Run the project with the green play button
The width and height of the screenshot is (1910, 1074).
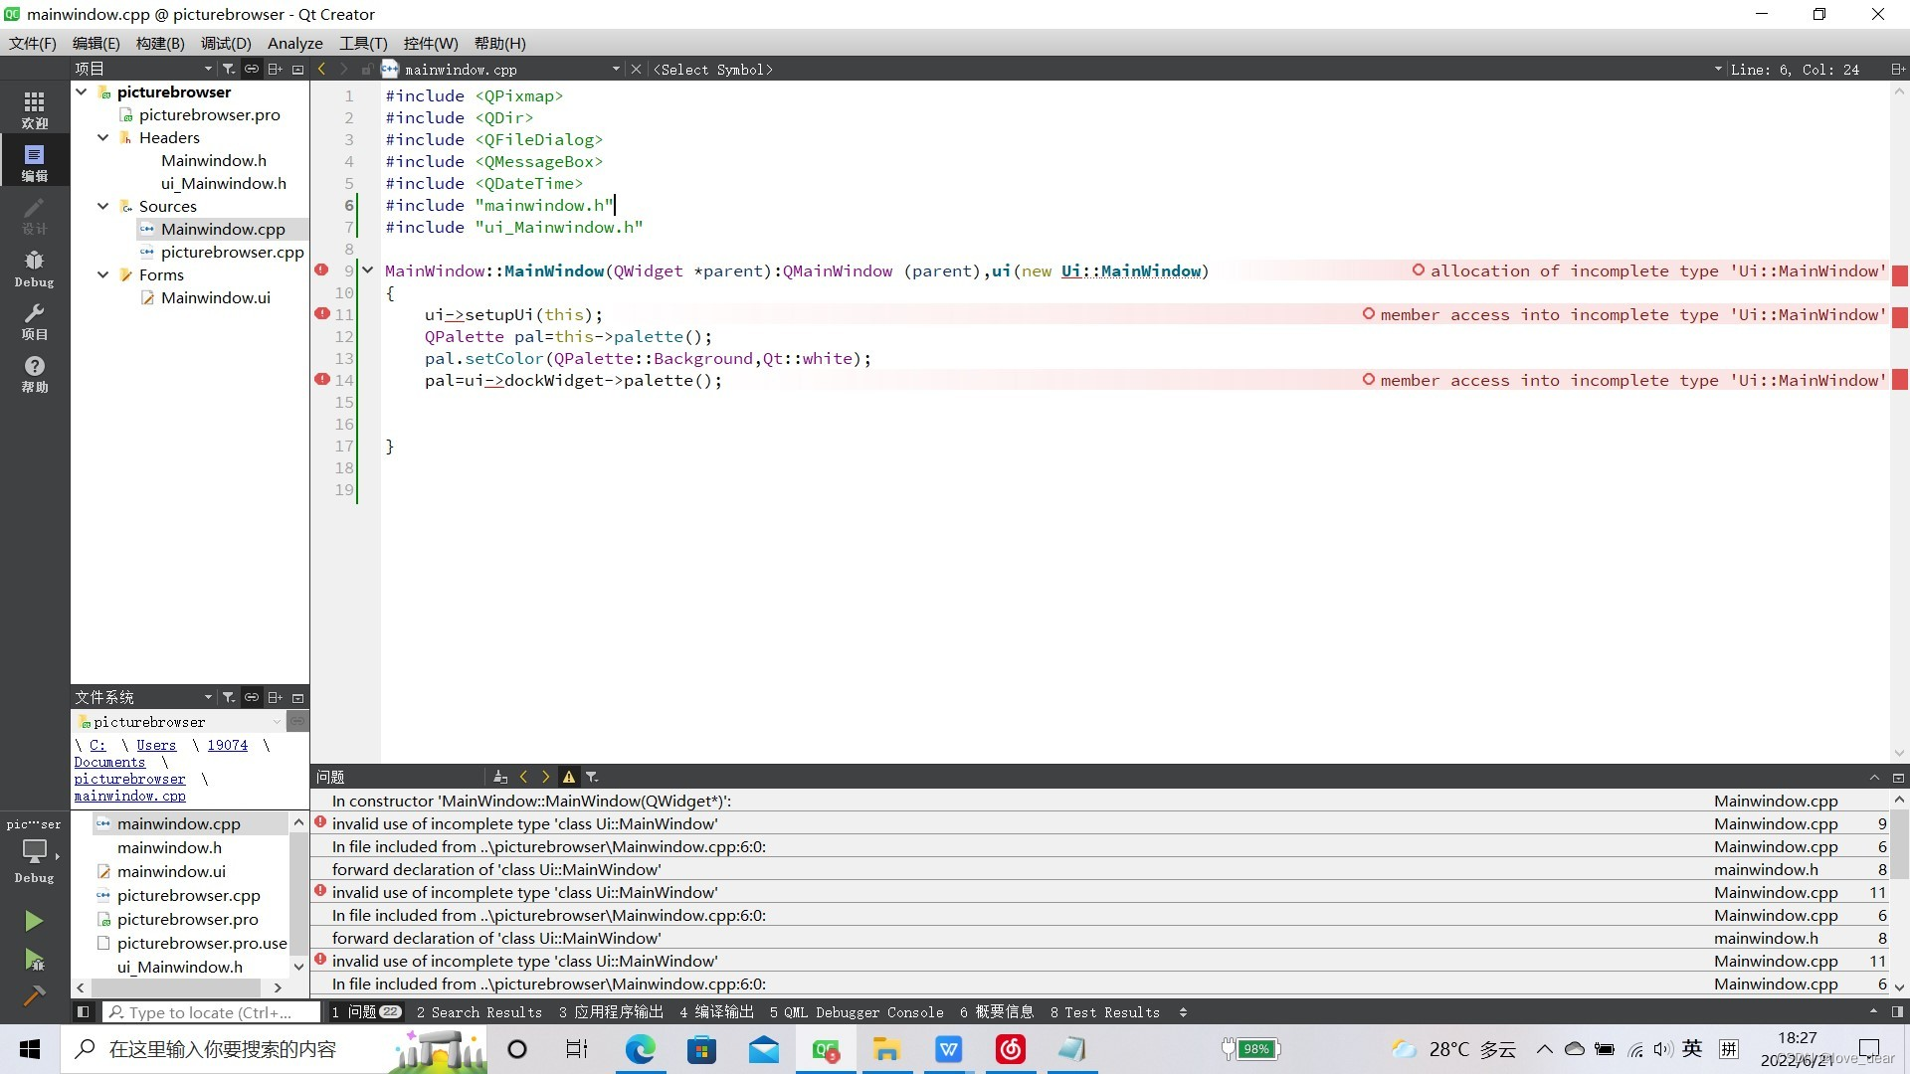35,920
